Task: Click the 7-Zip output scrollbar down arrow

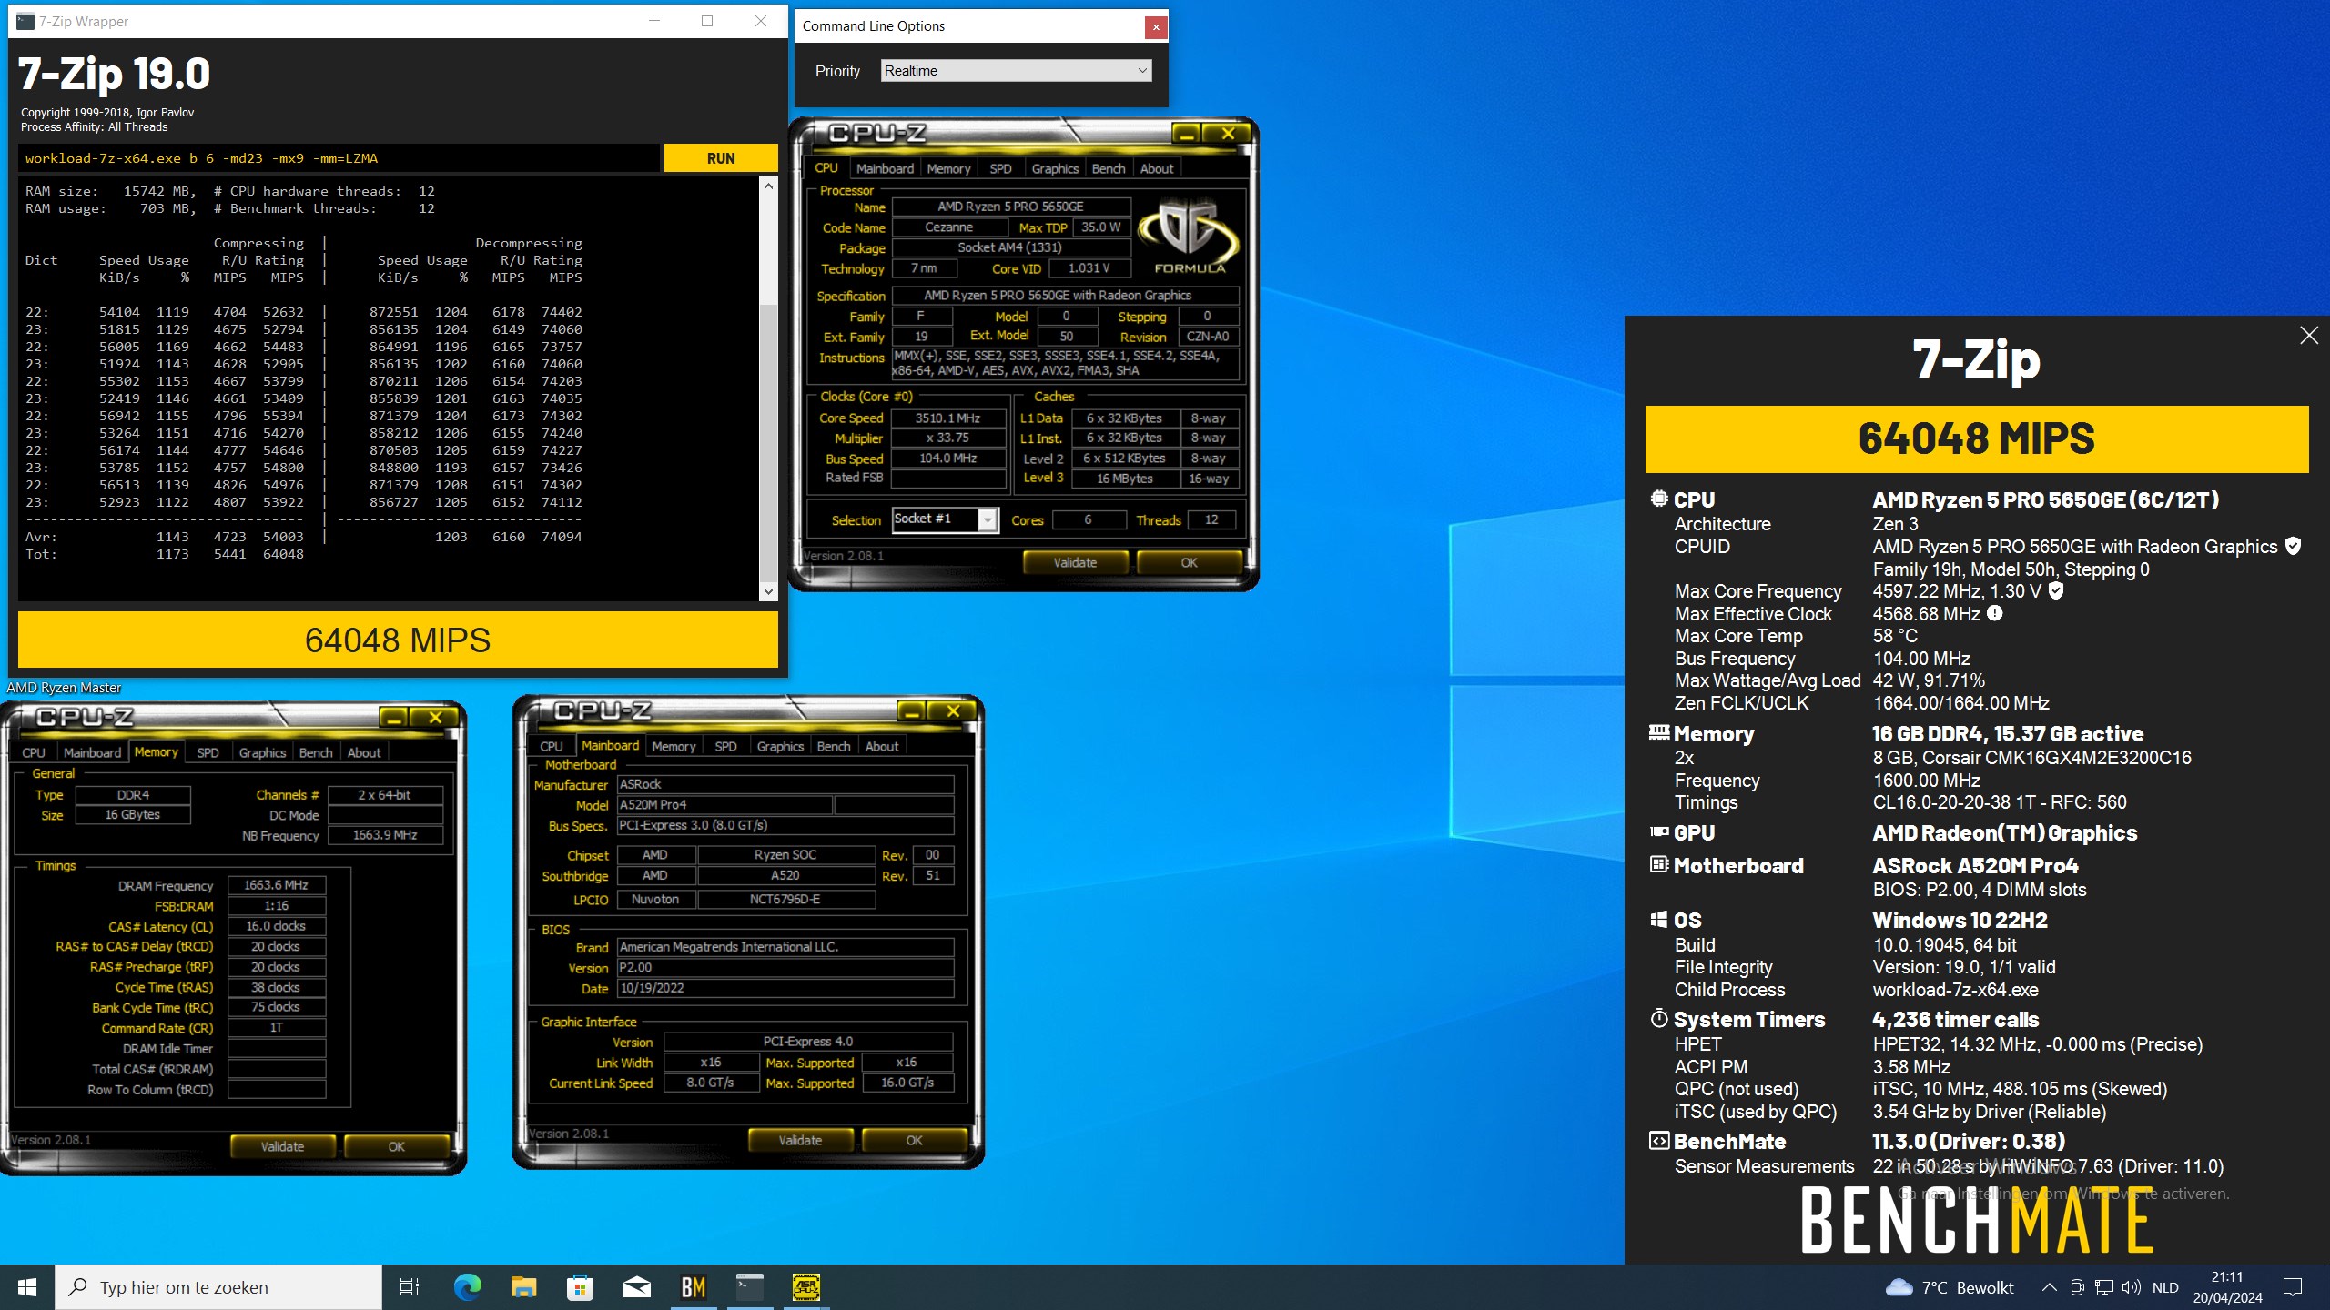Action: tap(768, 591)
